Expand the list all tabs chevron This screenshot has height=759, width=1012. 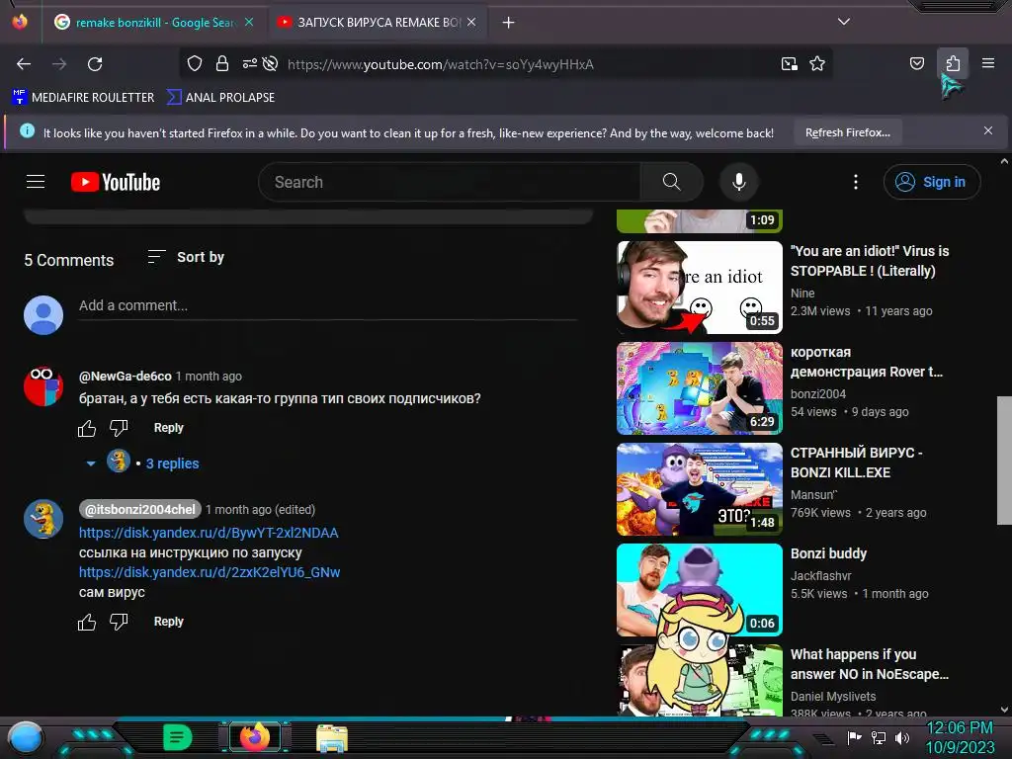[x=844, y=22]
